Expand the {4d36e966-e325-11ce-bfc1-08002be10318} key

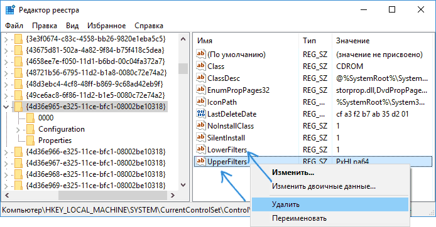(x=6, y=152)
